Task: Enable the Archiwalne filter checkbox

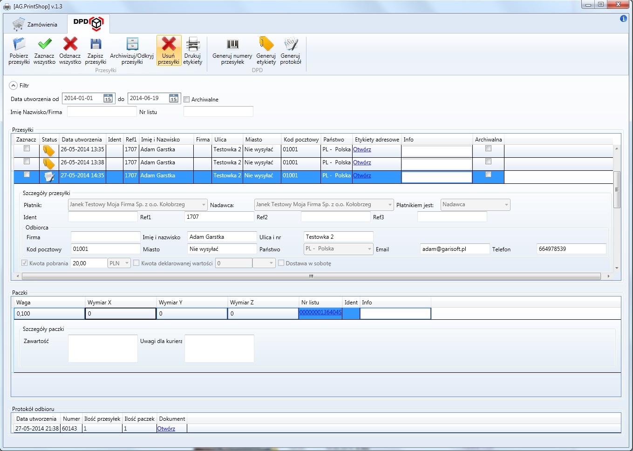Action: coord(186,99)
